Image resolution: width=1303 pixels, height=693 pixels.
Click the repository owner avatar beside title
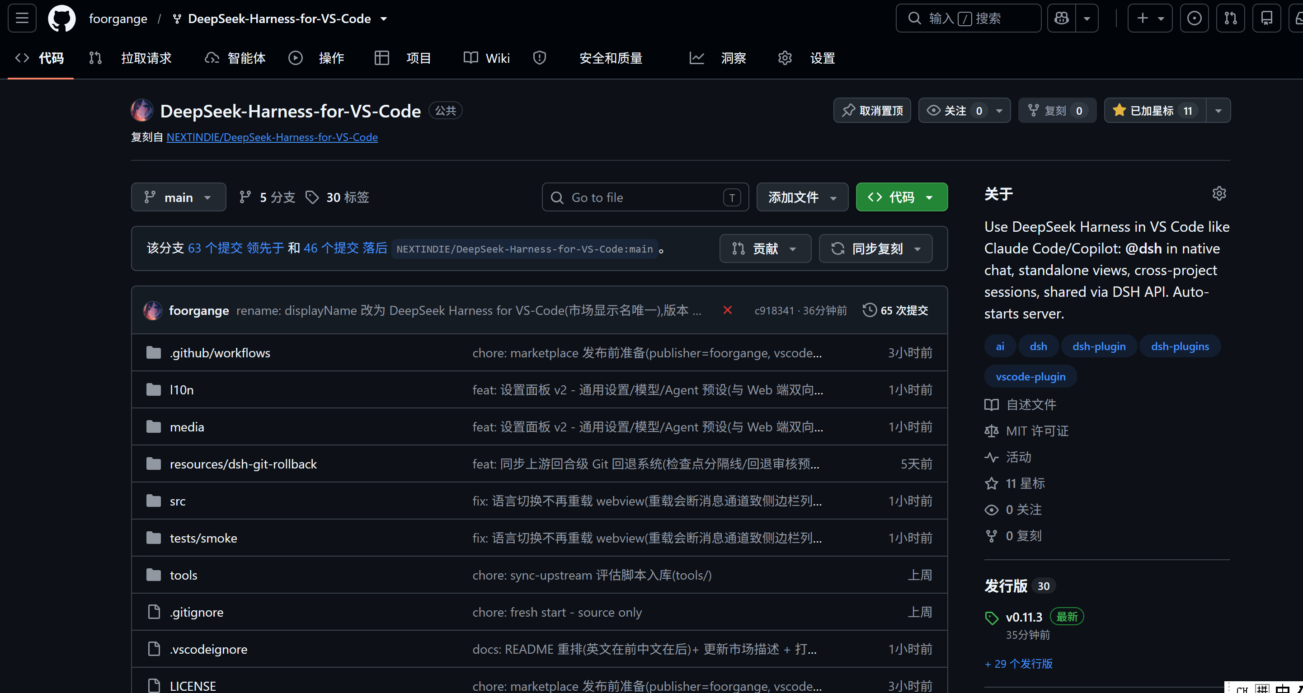[x=142, y=110]
